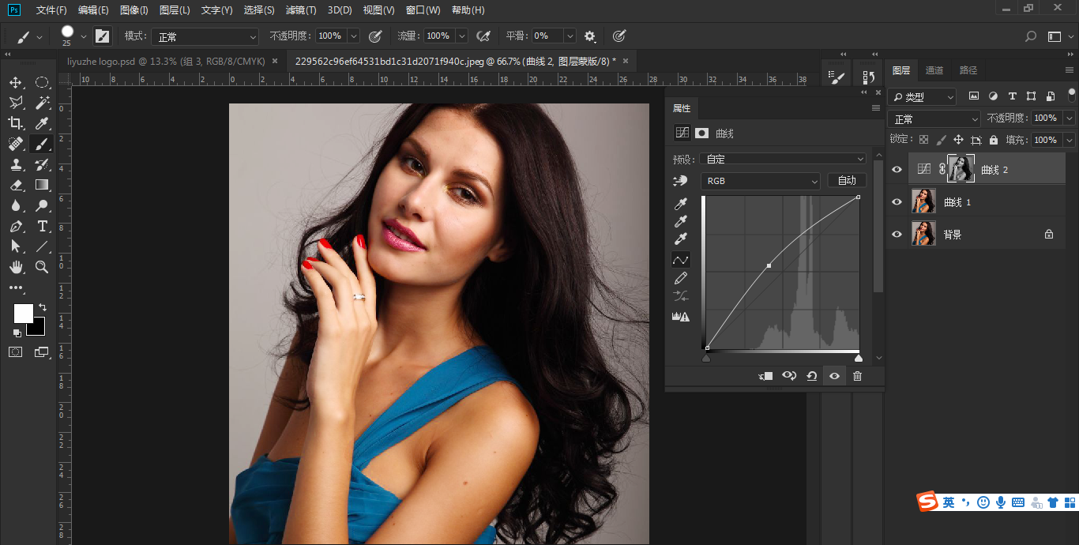Viewport: 1079px width, 545px height.
Task: Open the 预设 preset dropdown
Action: [x=782, y=159]
